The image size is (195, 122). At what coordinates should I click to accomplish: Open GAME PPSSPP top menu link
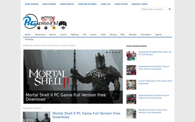121,4
